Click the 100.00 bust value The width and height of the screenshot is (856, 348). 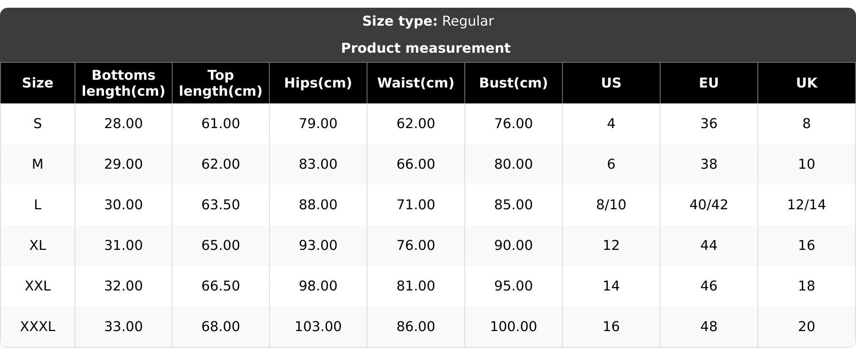[514, 327]
